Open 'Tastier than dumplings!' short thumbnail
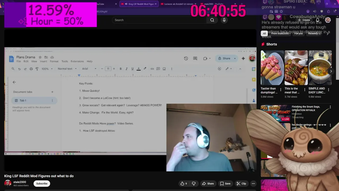The width and height of the screenshot is (339, 191). (272, 68)
